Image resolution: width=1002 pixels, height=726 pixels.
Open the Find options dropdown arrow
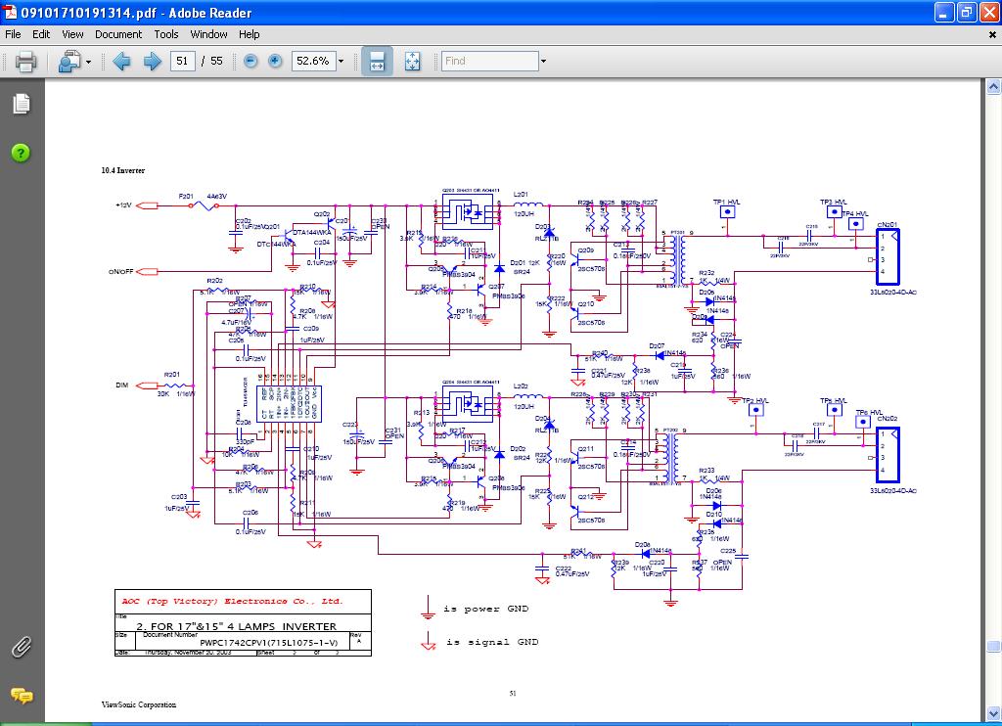pos(542,62)
